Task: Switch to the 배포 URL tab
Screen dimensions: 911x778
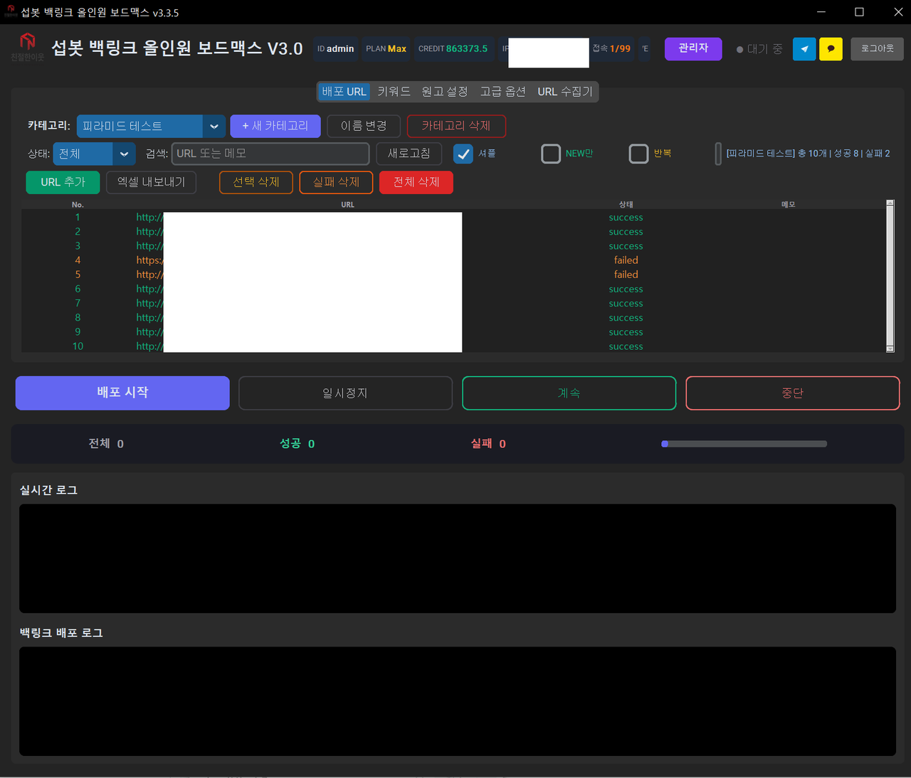Action: point(344,92)
